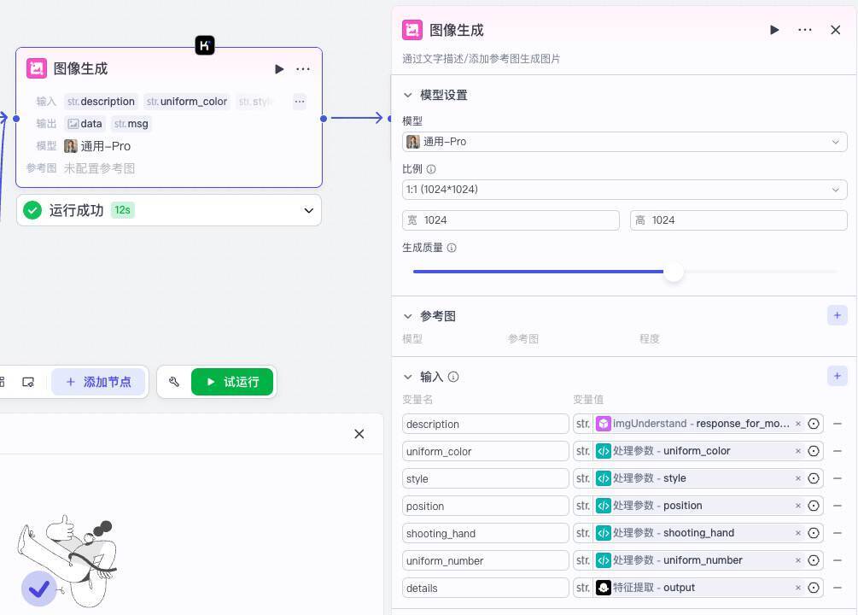This screenshot has height=615, width=858.
Task: Click the 宽 width input field
Action: (x=511, y=220)
